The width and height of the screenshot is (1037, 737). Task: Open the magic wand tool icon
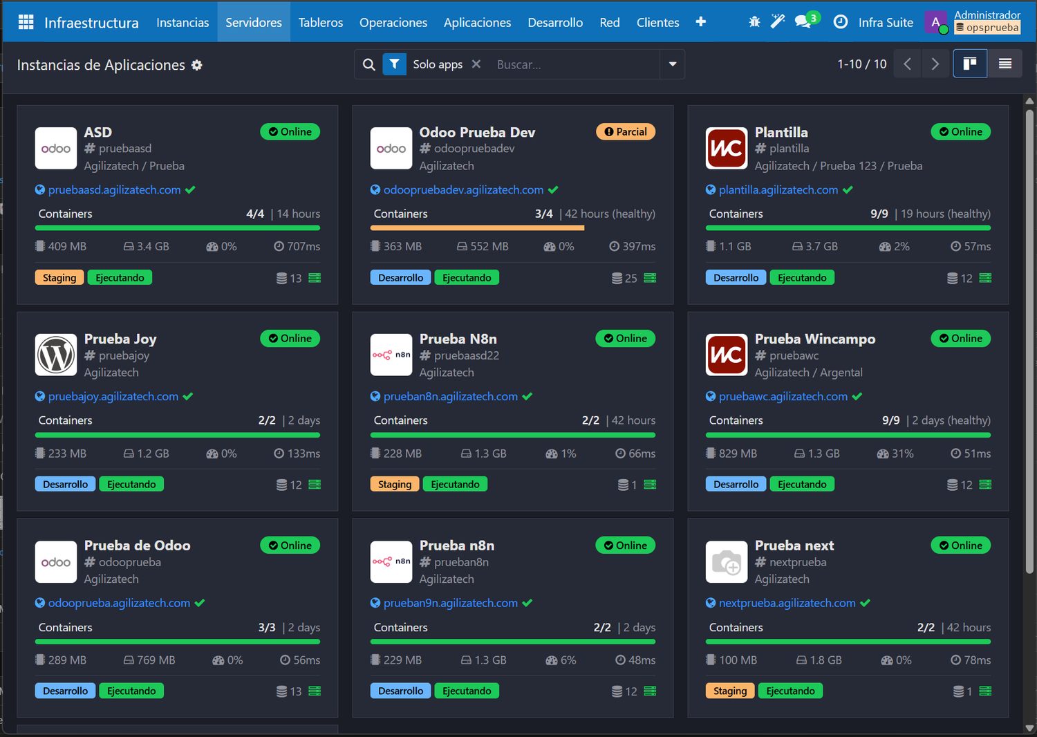(778, 22)
